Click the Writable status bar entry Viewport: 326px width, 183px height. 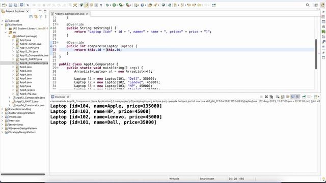(x=174, y=178)
